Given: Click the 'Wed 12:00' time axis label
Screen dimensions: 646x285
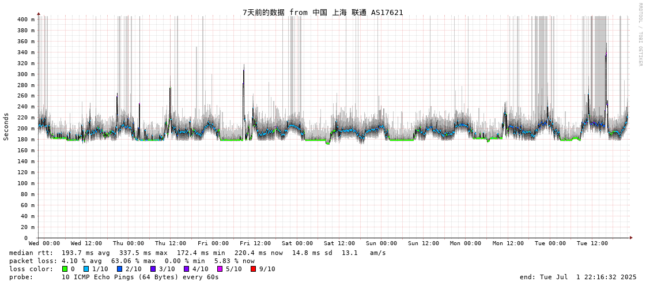Looking at the screenshot, I should 86,243.
